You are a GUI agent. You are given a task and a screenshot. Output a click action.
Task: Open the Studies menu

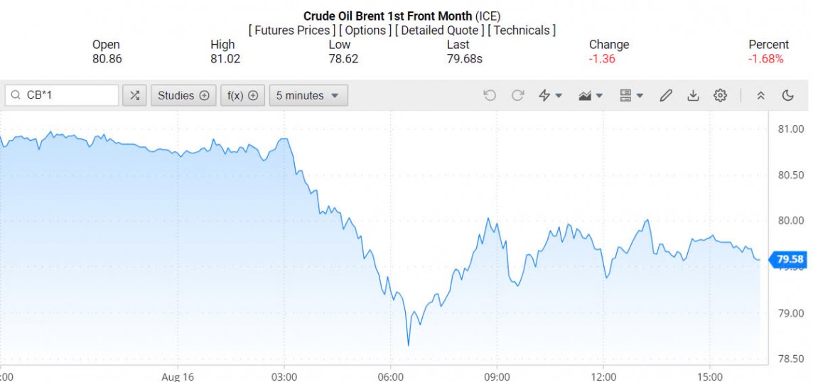point(183,95)
